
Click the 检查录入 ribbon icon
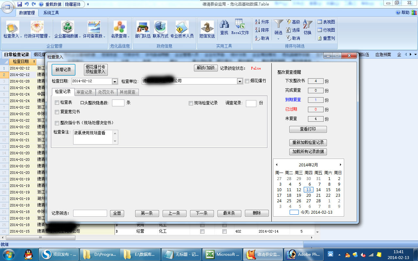[x=12, y=27]
